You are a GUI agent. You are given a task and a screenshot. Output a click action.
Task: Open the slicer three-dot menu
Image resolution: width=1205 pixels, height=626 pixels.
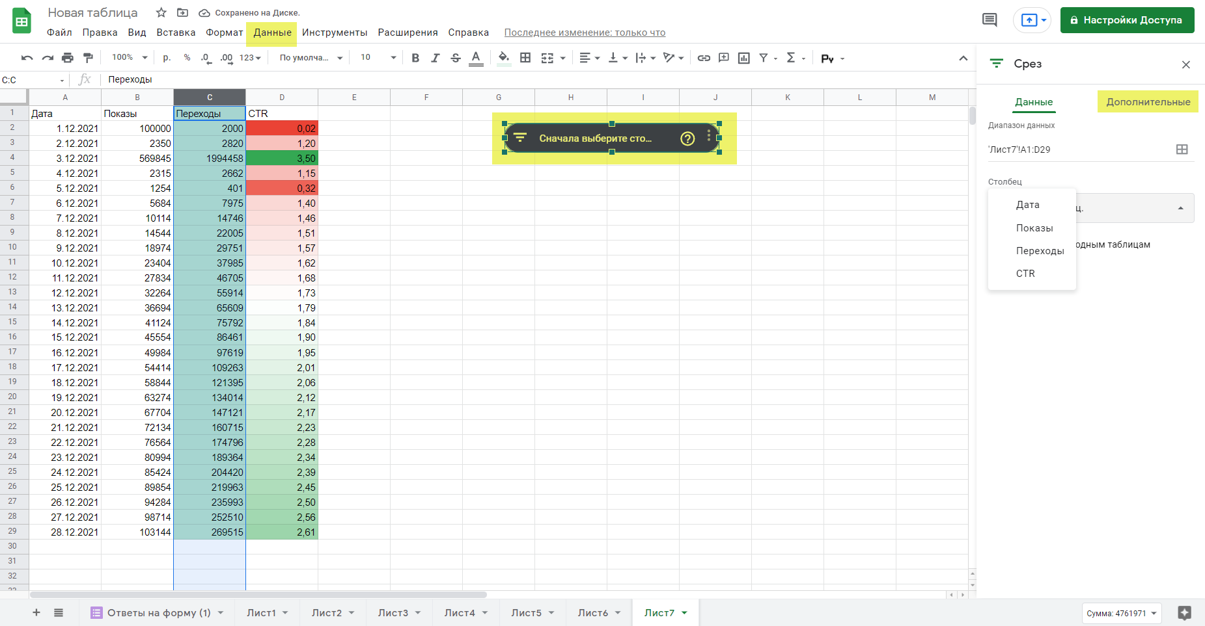pyautogui.click(x=709, y=135)
